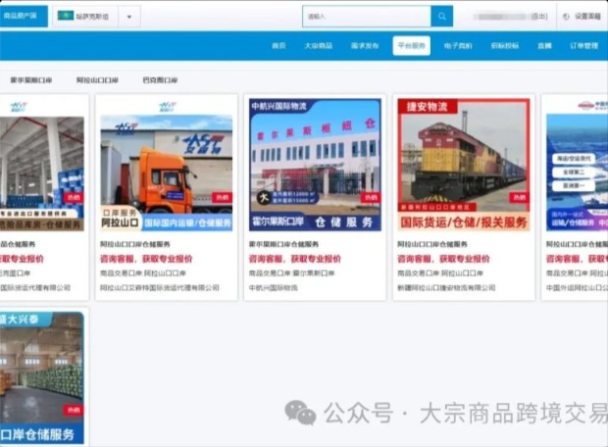Filter by 阿拉山口口岸 port

97,80
